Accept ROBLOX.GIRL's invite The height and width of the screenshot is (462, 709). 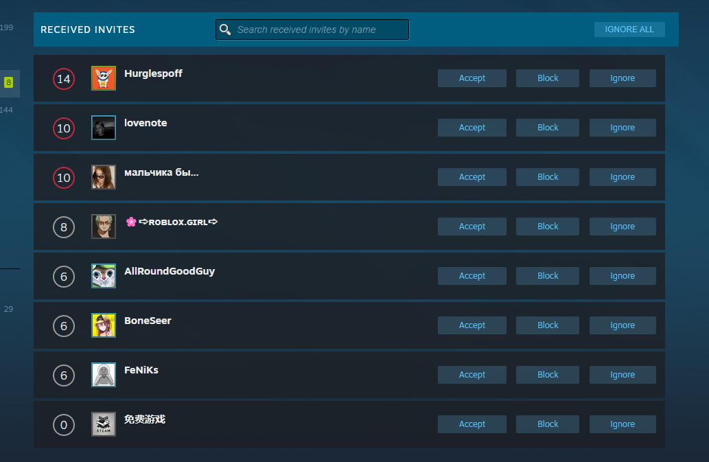pyautogui.click(x=472, y=227)
